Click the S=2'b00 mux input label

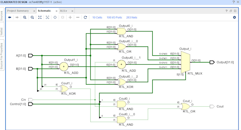(x=163, y=54)
